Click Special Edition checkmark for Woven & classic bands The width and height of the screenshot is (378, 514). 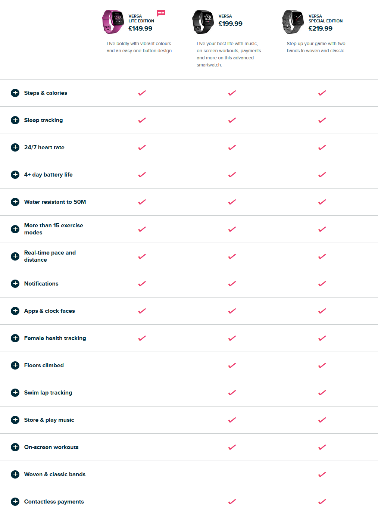(x=322, y=474)
